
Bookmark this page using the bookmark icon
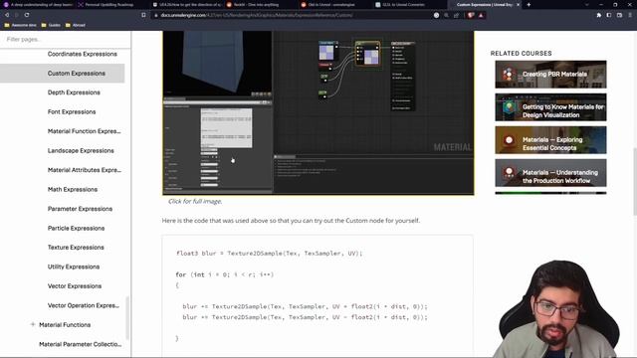143,15
